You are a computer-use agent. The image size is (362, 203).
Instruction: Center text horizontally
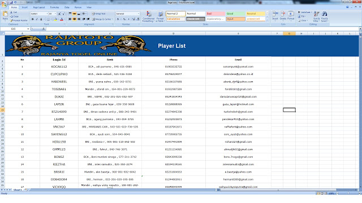tap(74, 19)
